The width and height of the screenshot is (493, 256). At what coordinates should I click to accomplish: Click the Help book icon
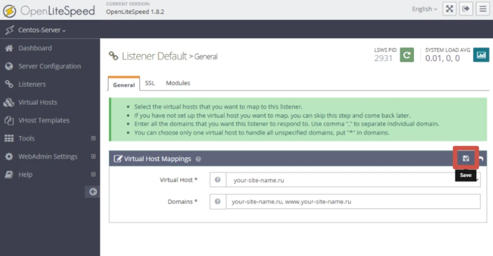[x=9, y=174]
